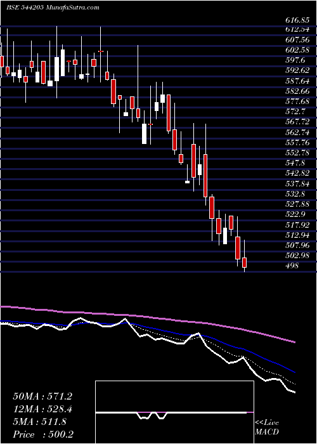Click the 577.68 price level label
Screen dimensions: 317x444
point(296,101)
